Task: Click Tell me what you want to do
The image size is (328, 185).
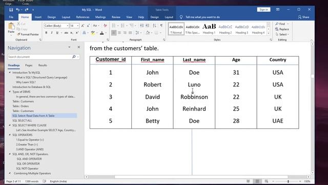Action: 203,17
